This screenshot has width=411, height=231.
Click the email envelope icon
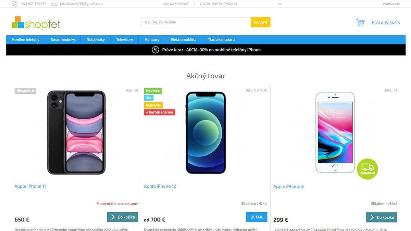[x=54, y=4]
